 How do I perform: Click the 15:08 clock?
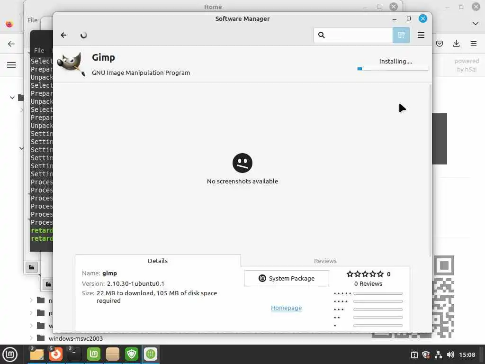467,355
